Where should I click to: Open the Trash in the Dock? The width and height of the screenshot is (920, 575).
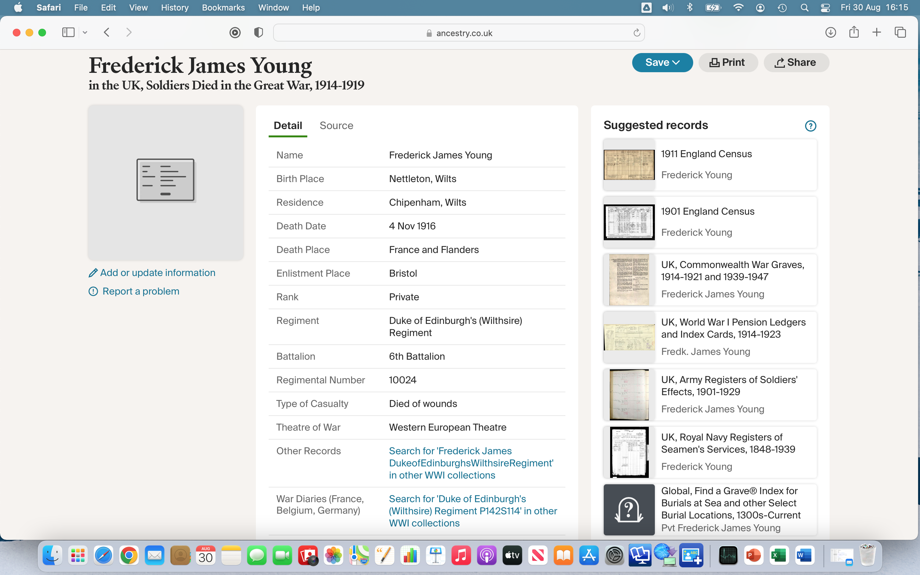868,556
